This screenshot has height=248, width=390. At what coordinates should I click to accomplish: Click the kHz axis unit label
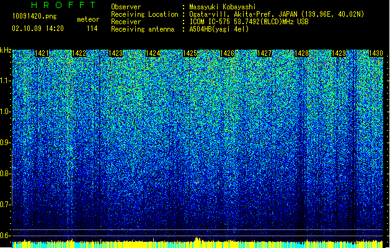pos(6,50)
